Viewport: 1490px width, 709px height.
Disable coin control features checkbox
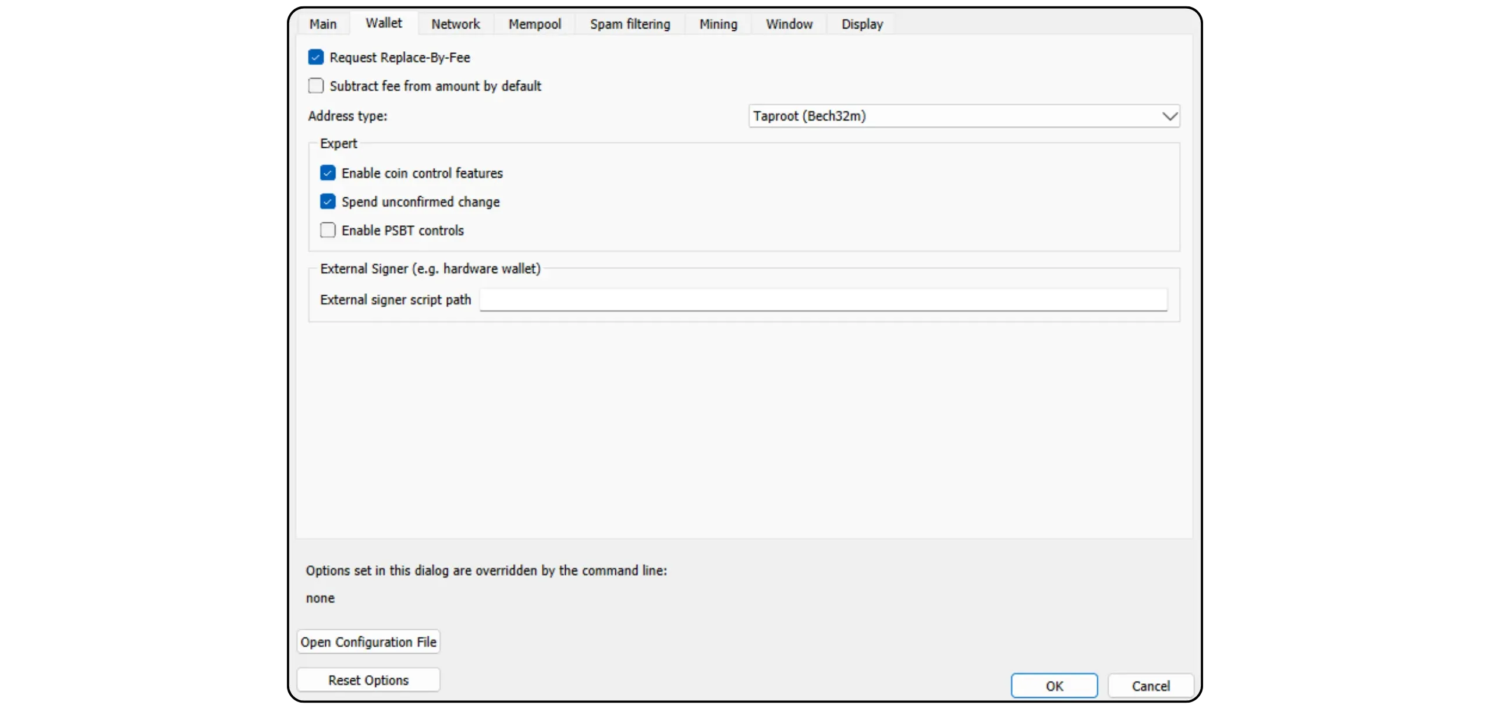click(328, 173)
